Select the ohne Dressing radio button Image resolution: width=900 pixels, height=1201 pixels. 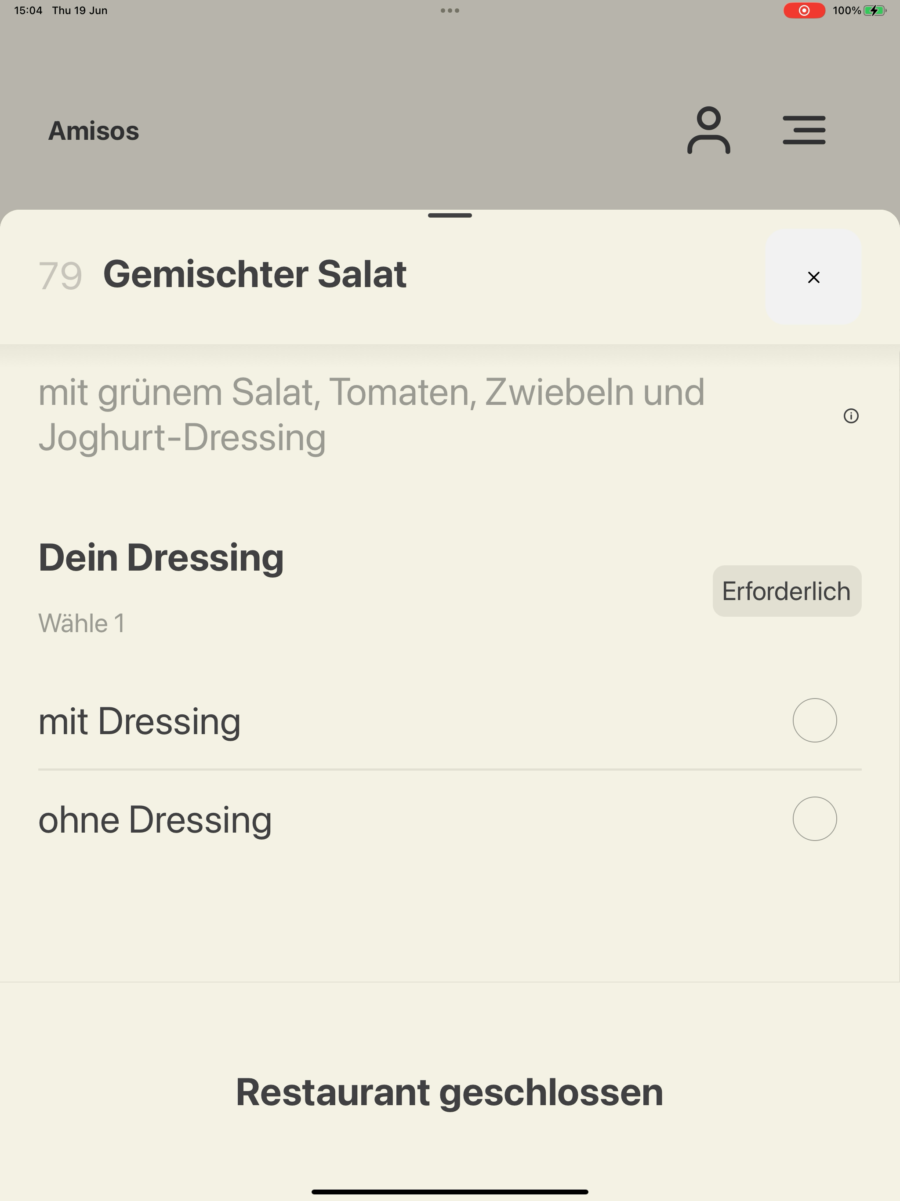click(814, 819)
